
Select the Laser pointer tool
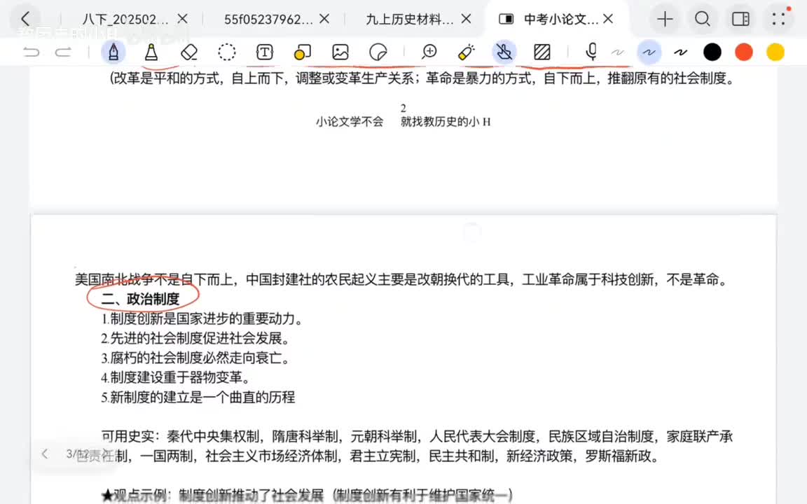coord(467,52)
